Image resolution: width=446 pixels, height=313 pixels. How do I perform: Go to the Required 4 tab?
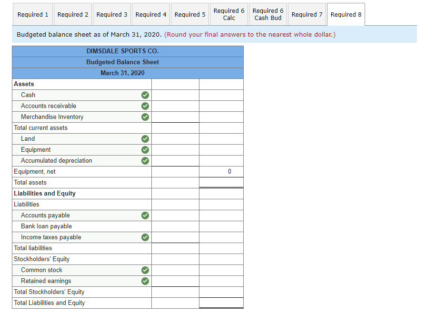[x=151, y=14]
